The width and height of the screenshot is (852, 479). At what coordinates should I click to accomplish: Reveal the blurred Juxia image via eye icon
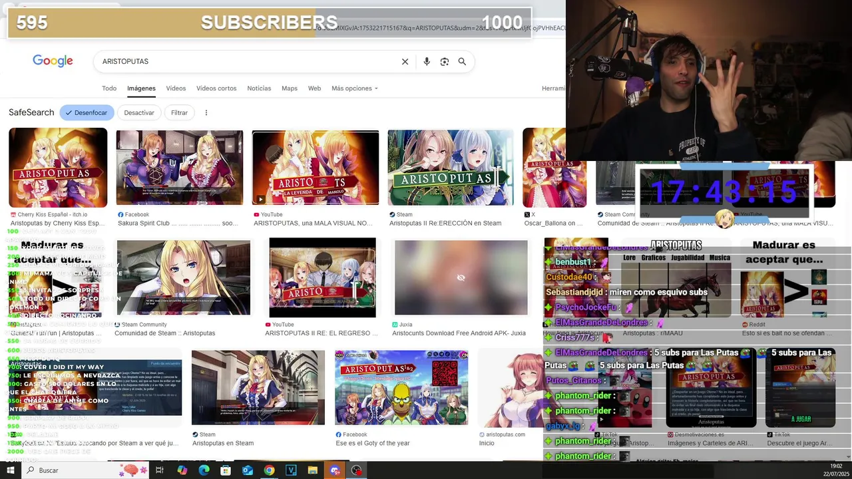tap(461, 277)
